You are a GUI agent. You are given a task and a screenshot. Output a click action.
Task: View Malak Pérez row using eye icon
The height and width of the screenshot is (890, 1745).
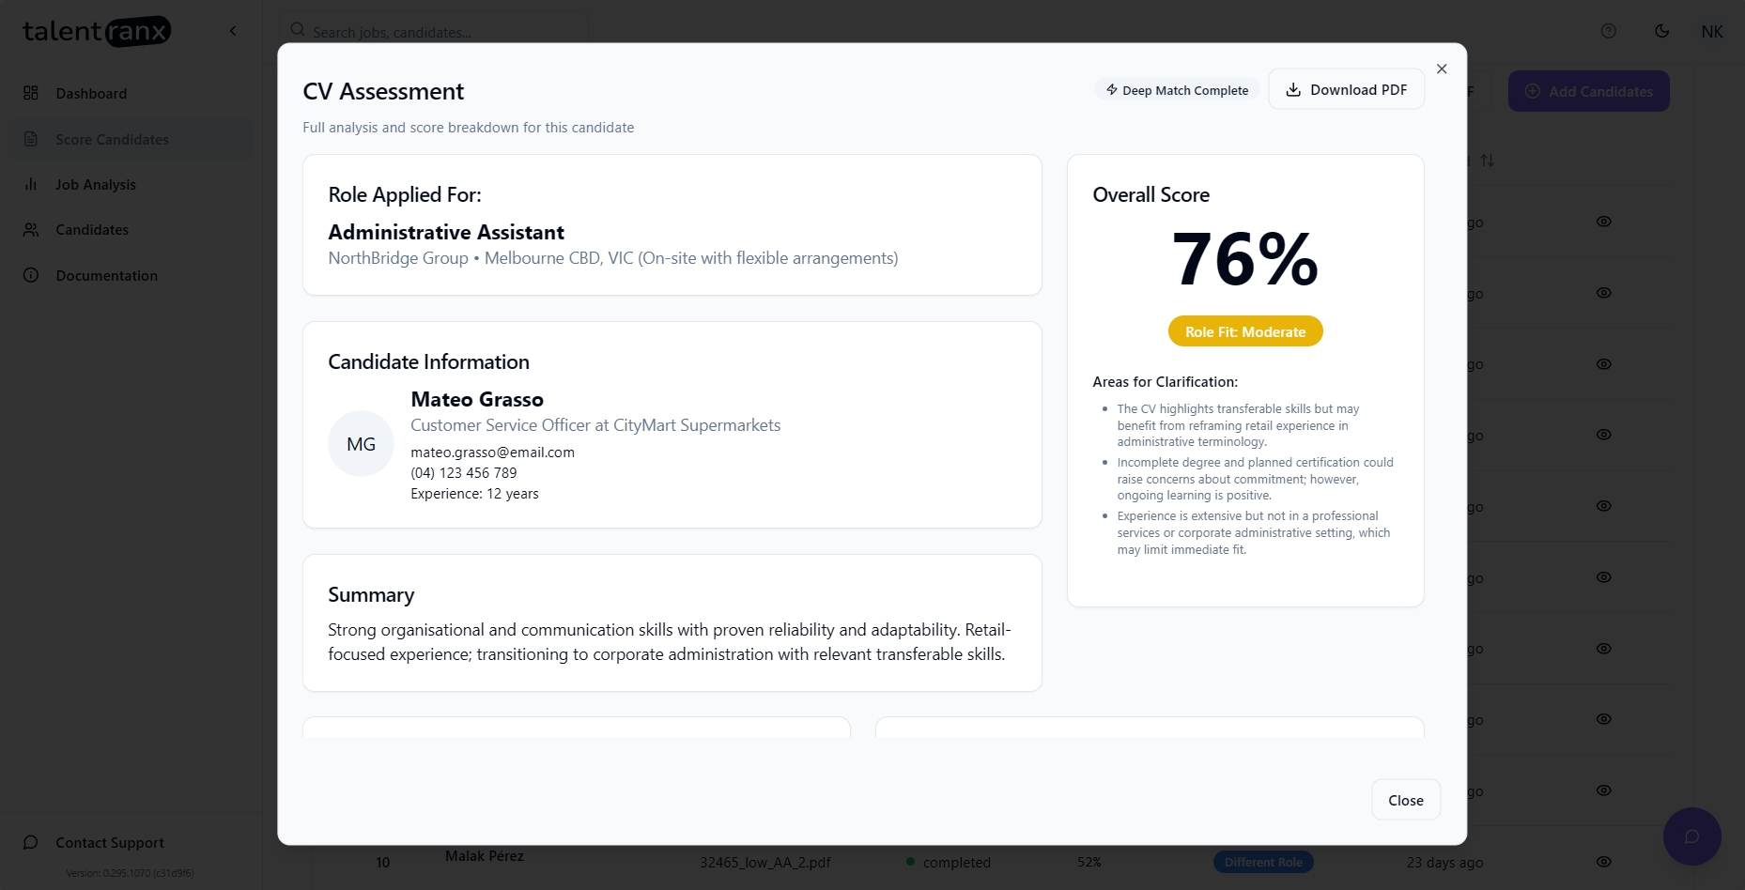(x=1603, y=862)
